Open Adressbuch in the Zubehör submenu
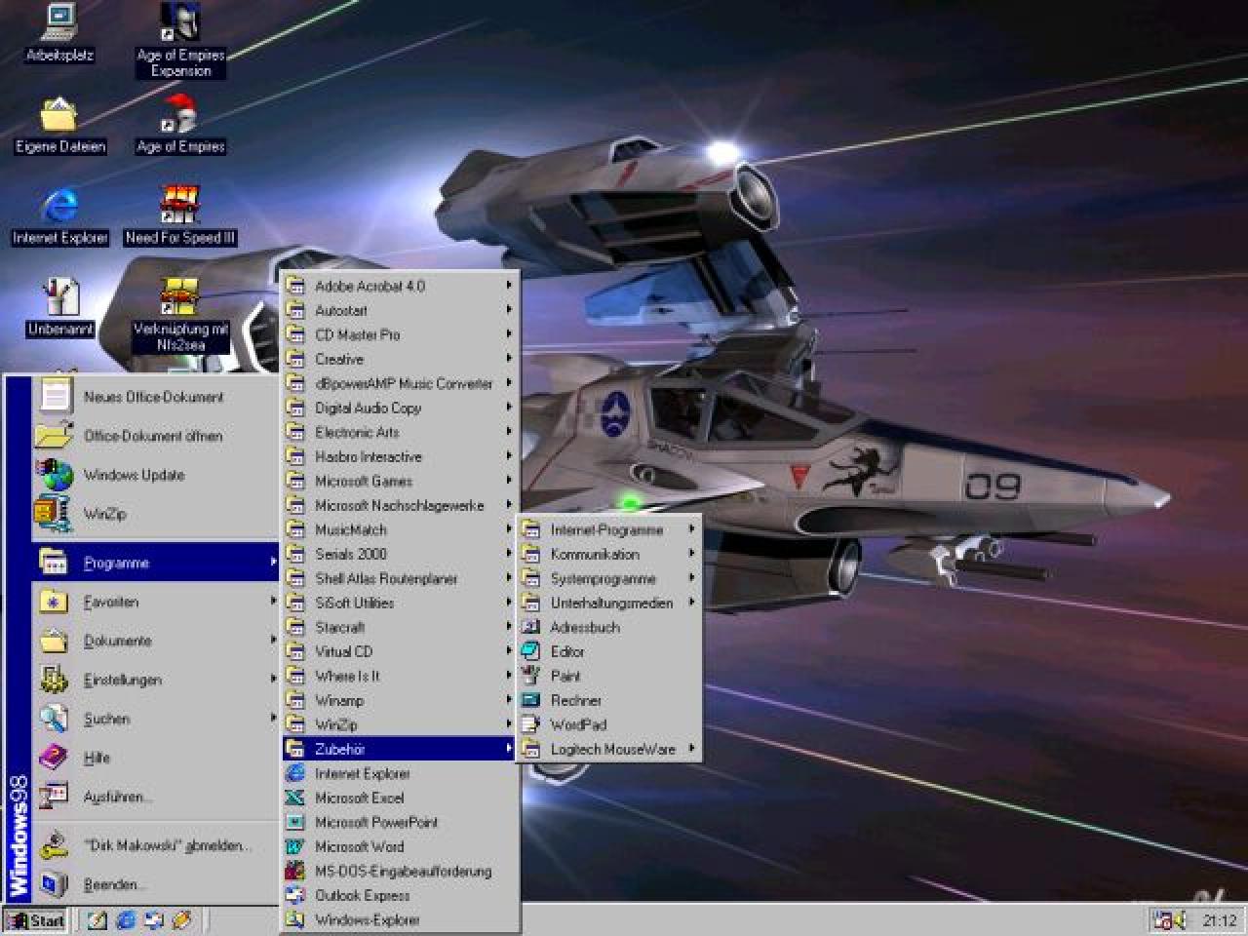This screenshot has width=1248, height=936. (609, 627)
